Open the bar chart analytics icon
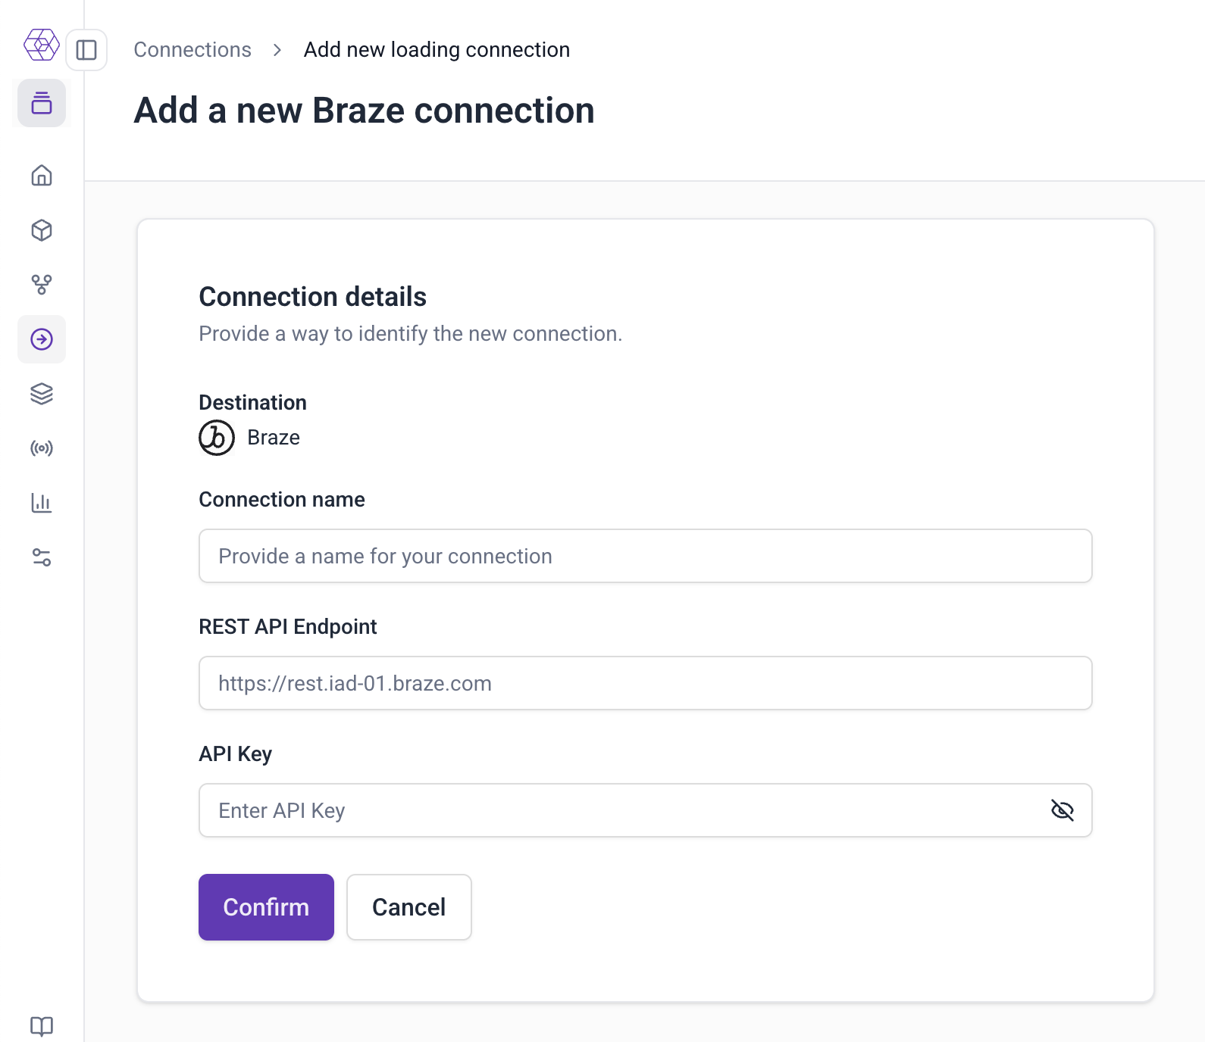 point(42,503)
